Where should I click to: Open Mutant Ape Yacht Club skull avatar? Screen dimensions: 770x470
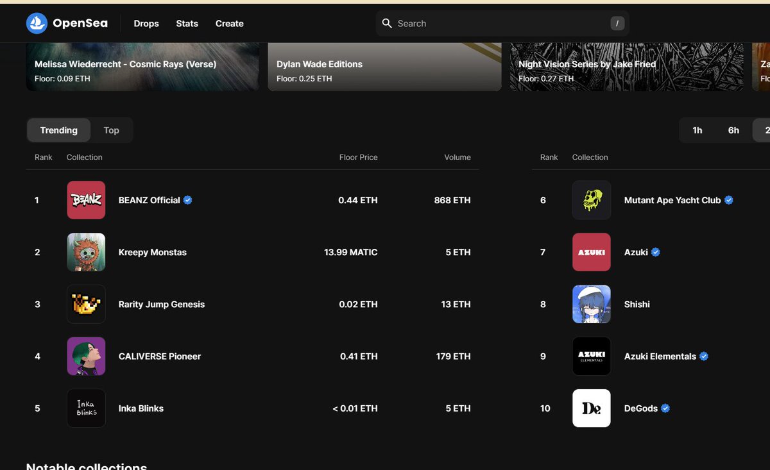[592, 200]
